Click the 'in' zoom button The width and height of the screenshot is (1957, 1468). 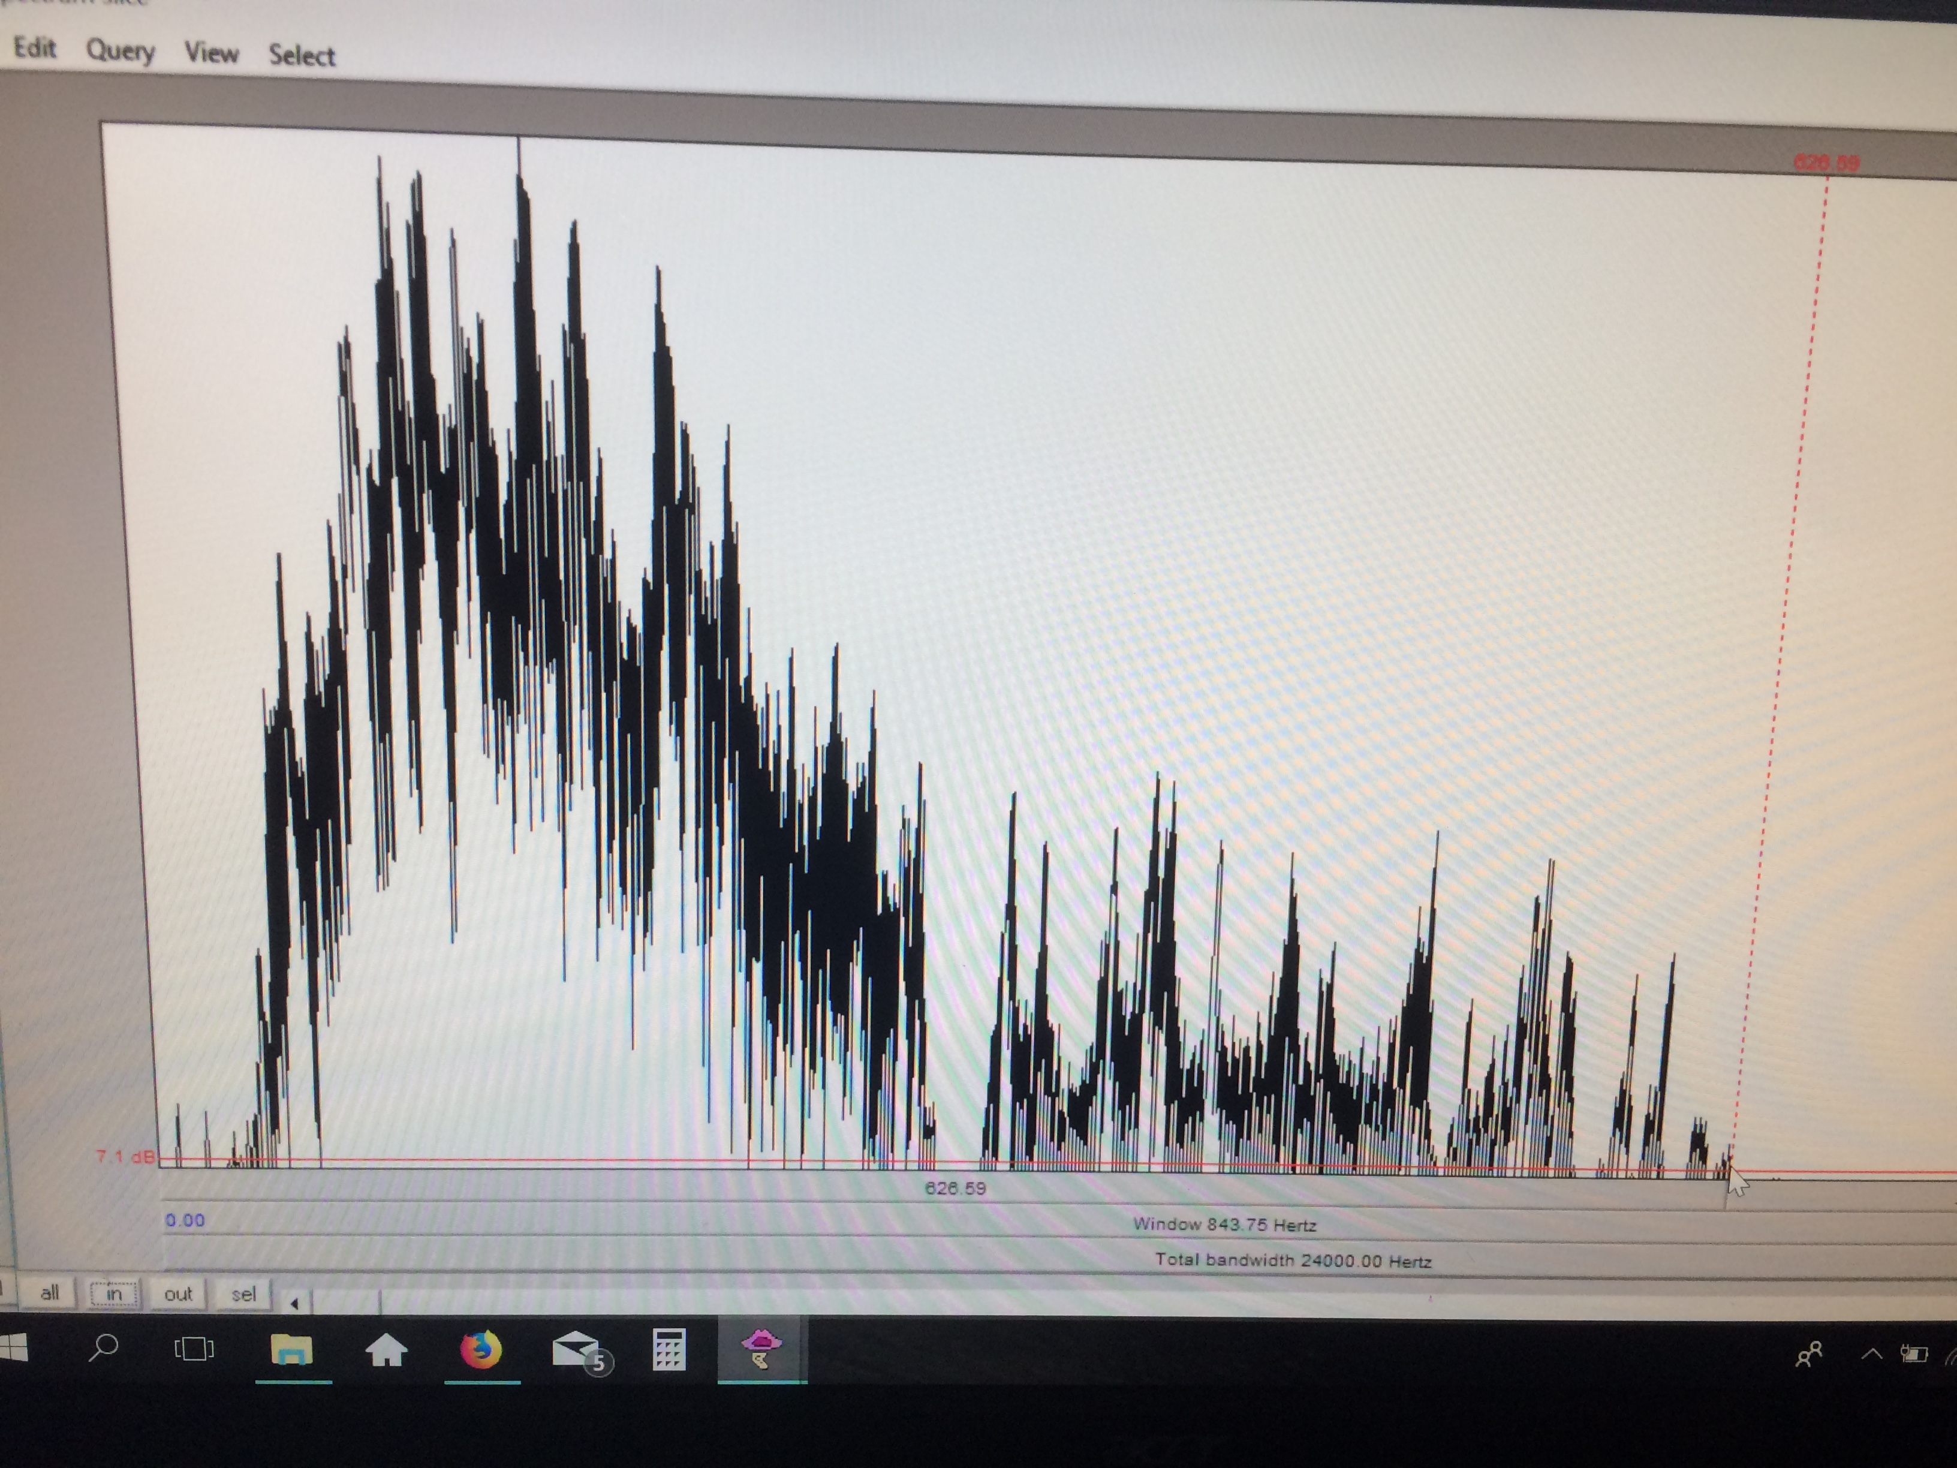point(114,1293)
